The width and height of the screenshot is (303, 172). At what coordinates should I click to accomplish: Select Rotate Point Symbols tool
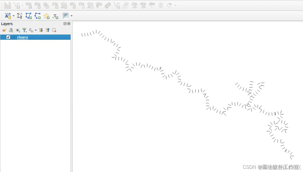(x=170, y=5)
